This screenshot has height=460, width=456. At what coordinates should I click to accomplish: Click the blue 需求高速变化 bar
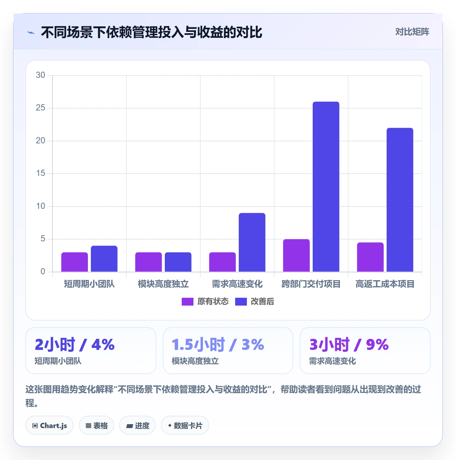click(x=252, y=242)
